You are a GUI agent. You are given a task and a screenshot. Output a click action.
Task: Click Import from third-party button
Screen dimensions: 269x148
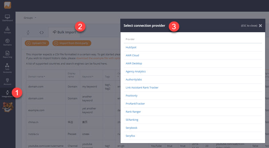pyautogui.click(x=72, y=43)
